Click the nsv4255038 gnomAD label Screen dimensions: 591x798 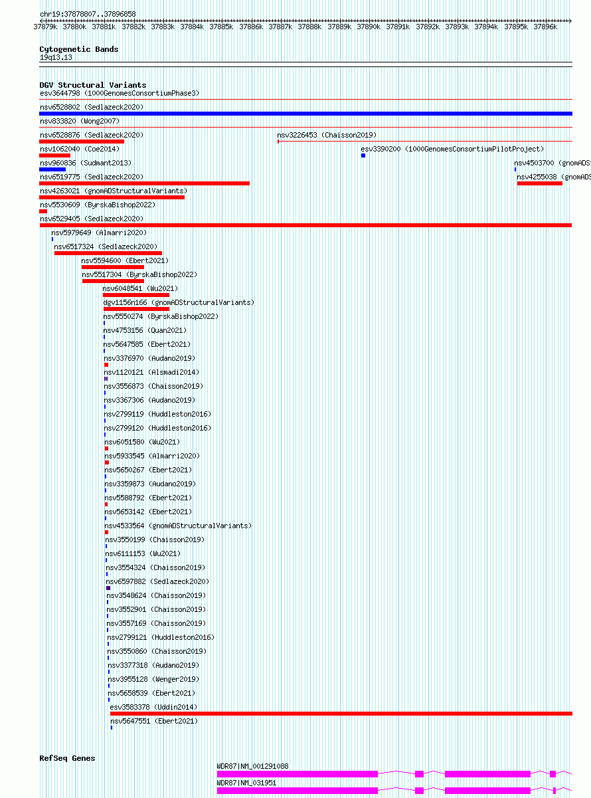554,177
